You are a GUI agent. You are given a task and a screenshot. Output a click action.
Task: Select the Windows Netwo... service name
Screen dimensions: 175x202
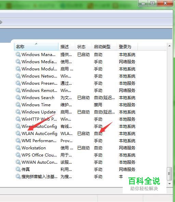39,76
